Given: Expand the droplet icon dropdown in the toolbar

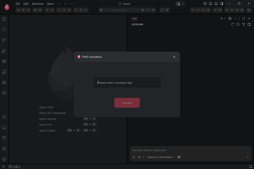Looking at the screenshot, I should [x=105, y=10].
